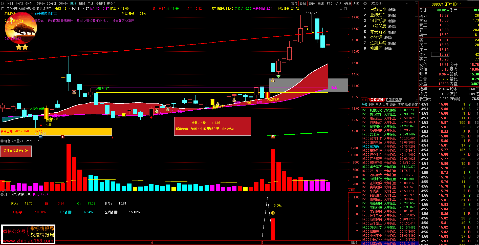Viewport: 479px width, 245px height.
Task: Click the smiley face icon in the bottom panel
Action: click(x=273, y=213)
